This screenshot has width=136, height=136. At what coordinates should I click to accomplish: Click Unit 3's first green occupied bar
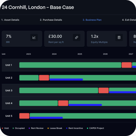(x=59, y=90)
